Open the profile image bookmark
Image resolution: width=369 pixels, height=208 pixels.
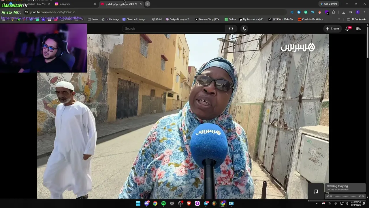click(x=110, y=19)
